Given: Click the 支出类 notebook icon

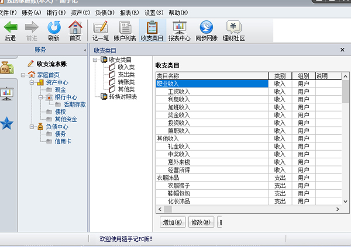Looking at the screenshot, I should (112, 74).
